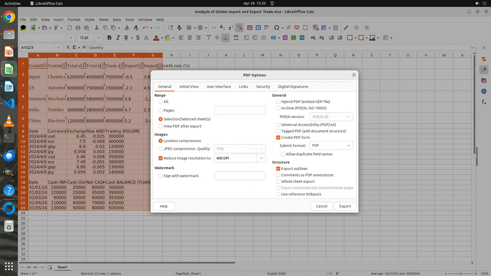Click the Sort Ascending toolbar icon
The height and width of the screenshot is (276, 491).
tap(222, 28)
